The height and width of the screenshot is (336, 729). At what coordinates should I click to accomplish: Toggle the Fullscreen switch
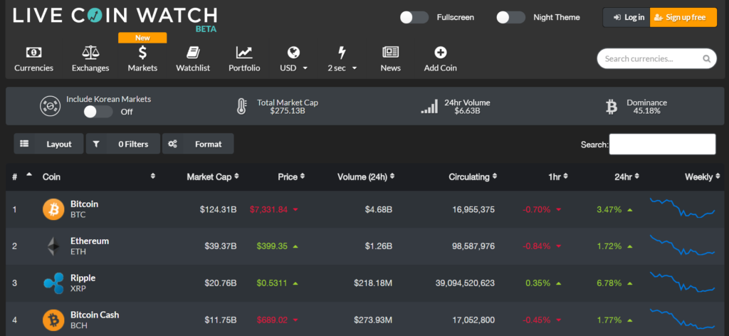[x=414, y=18]
